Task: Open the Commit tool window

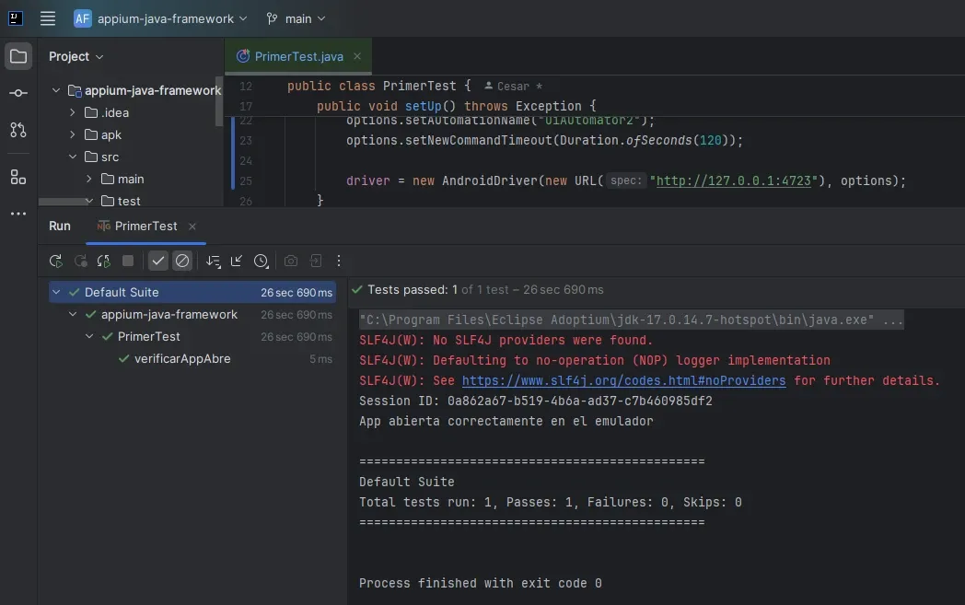Action: [x=18, y=93]
